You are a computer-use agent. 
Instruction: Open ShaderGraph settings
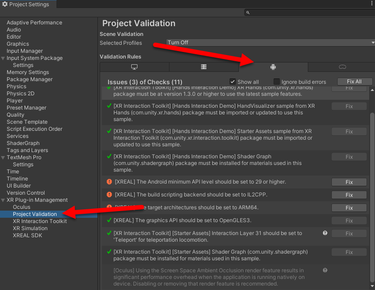(x=23, y=143)
